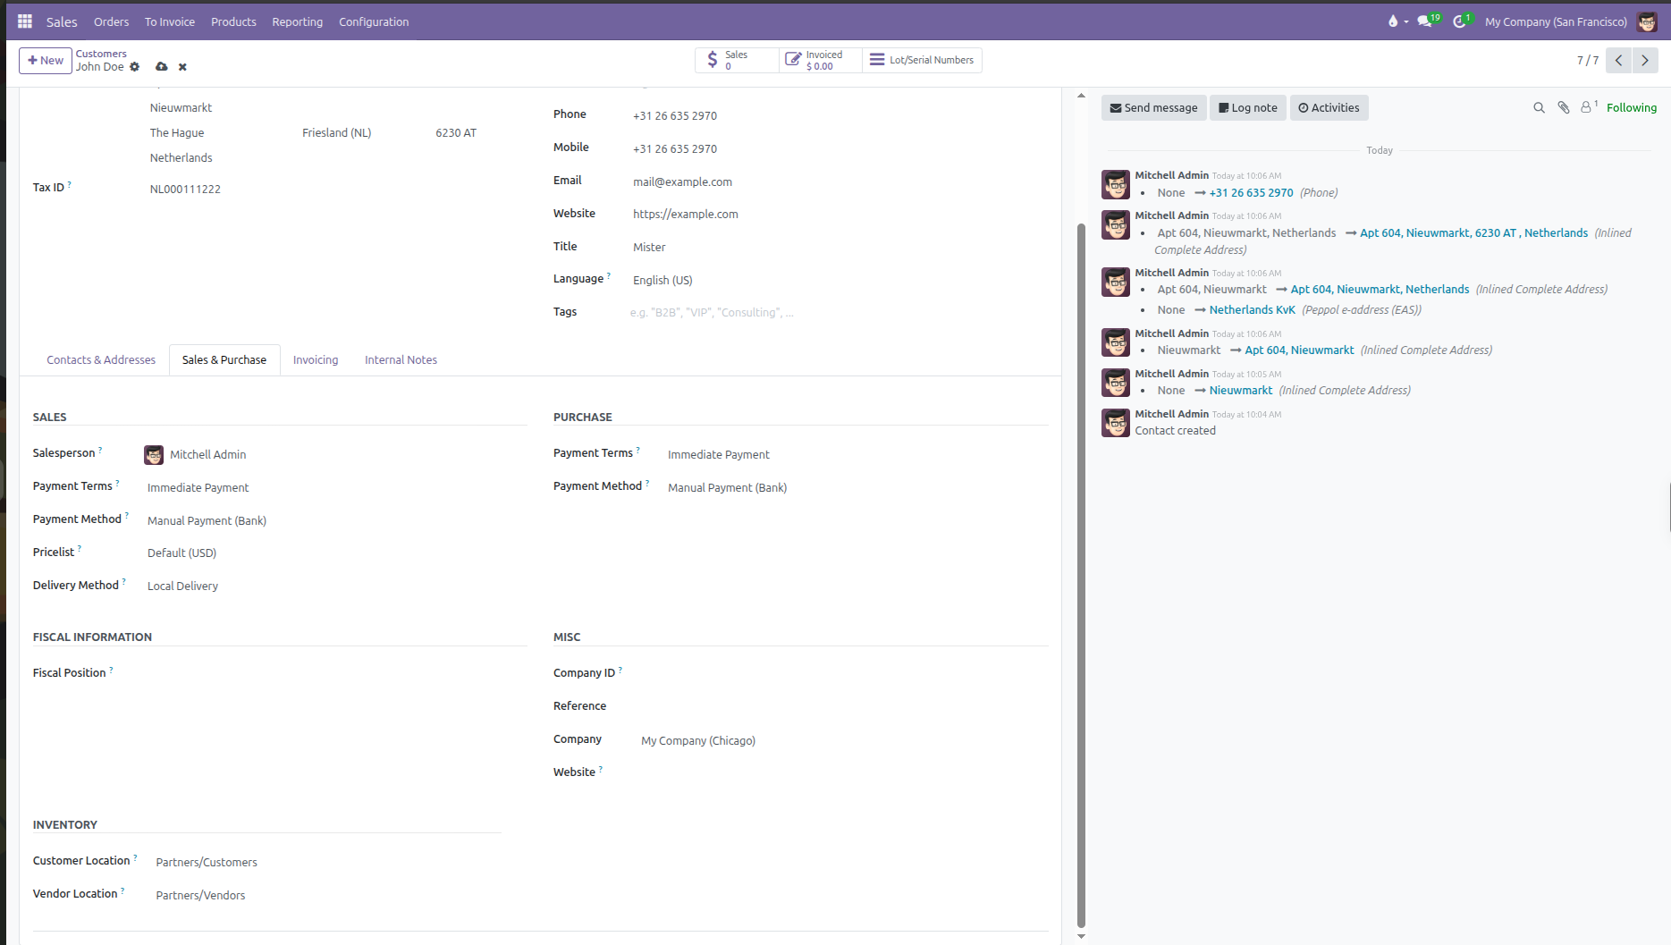Open the attachments paperclip icon
The width and height of the screenshot is (1671, 945).
pyautogui.click(x=1564, y=107)
